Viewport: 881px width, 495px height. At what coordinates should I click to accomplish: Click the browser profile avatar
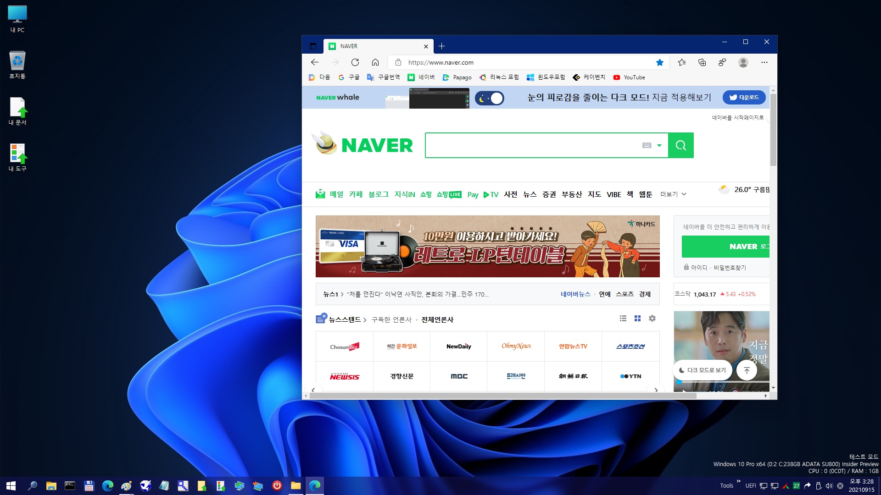(x=743, y=62)
